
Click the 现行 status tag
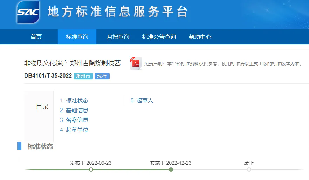(x=102, y=76)
